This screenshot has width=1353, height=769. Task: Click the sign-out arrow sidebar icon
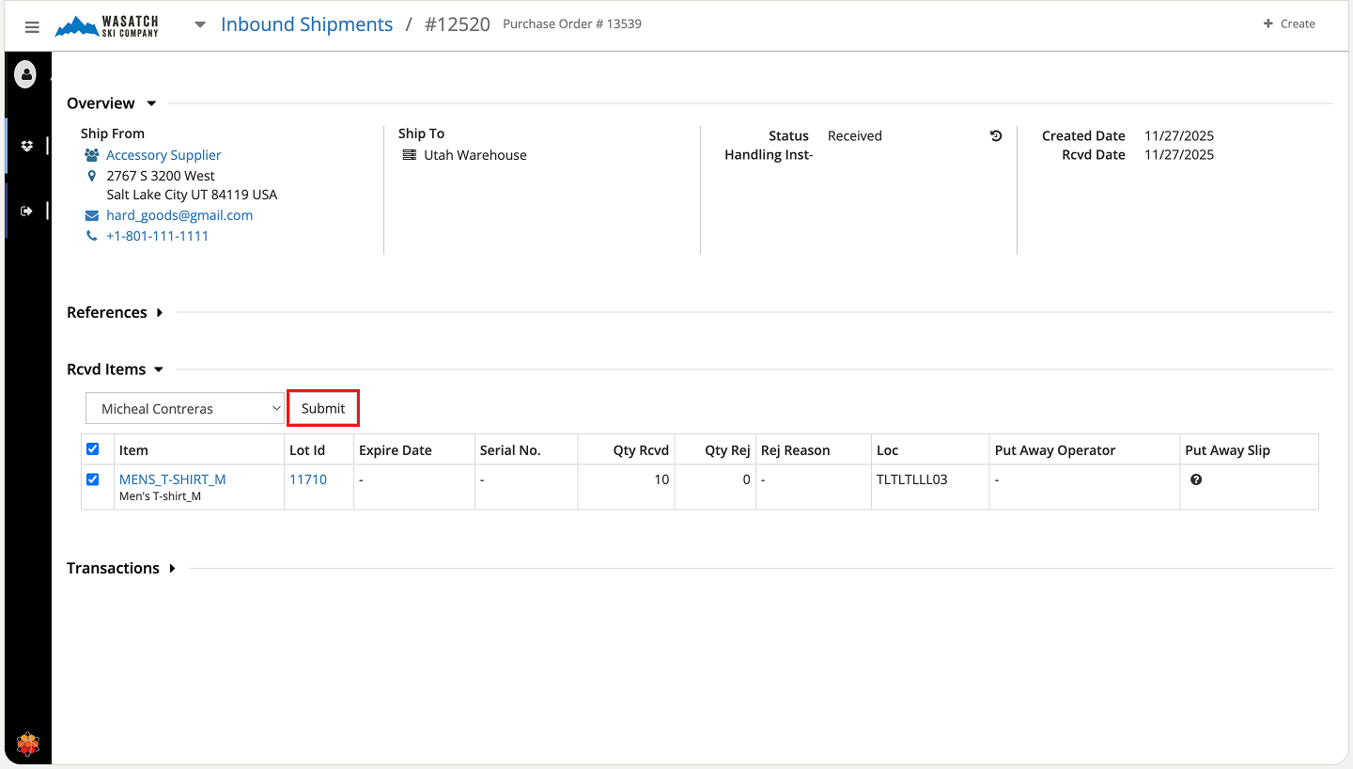tap(27, 211)
